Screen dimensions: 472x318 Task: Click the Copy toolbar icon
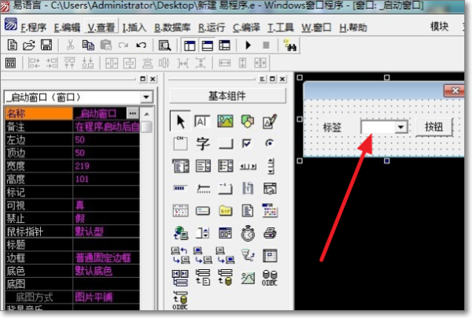pos(88,45)
